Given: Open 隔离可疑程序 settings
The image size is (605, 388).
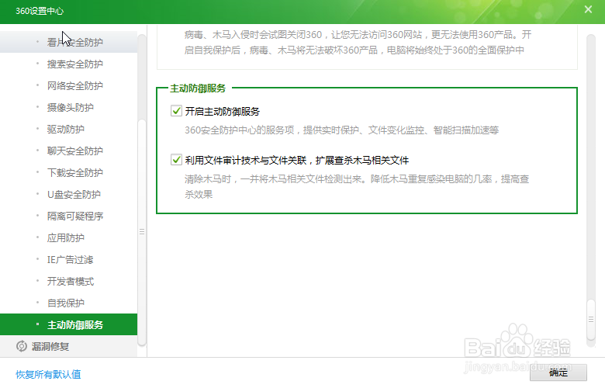Looking at the screenshot, I should 69,216.
